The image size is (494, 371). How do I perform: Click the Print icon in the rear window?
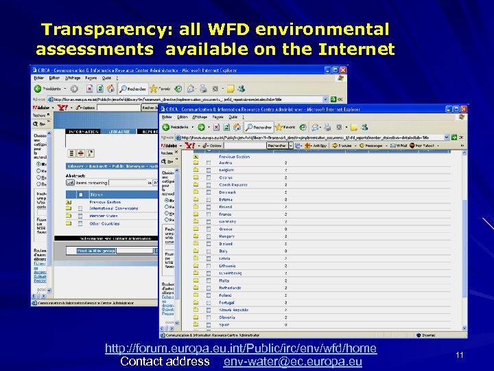204,89
